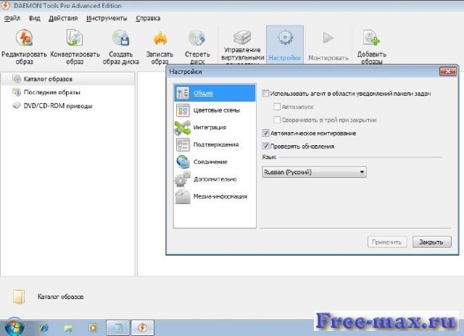
Task: Open the Windows Start menu orb
Action: (14, 327)
